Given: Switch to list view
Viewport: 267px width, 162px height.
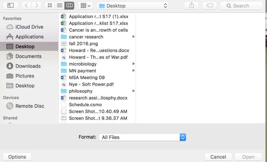Looking at the screenshot, I should click(59, 5).
